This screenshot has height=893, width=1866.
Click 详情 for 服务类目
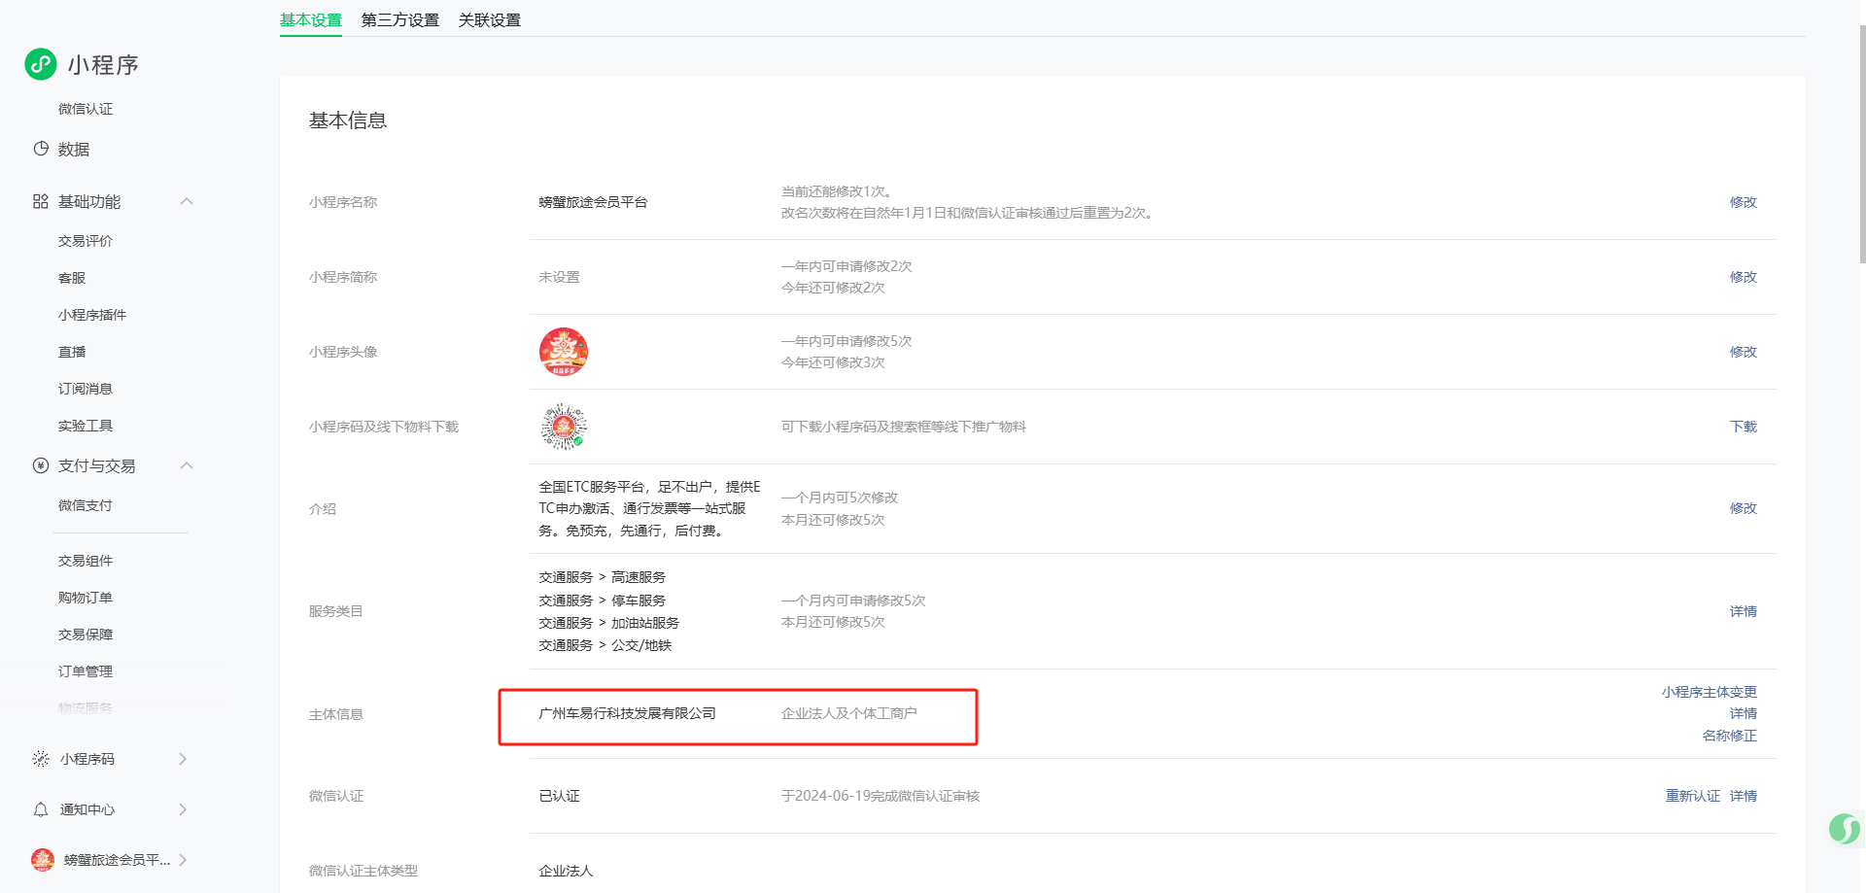[x=1744, y=611]
